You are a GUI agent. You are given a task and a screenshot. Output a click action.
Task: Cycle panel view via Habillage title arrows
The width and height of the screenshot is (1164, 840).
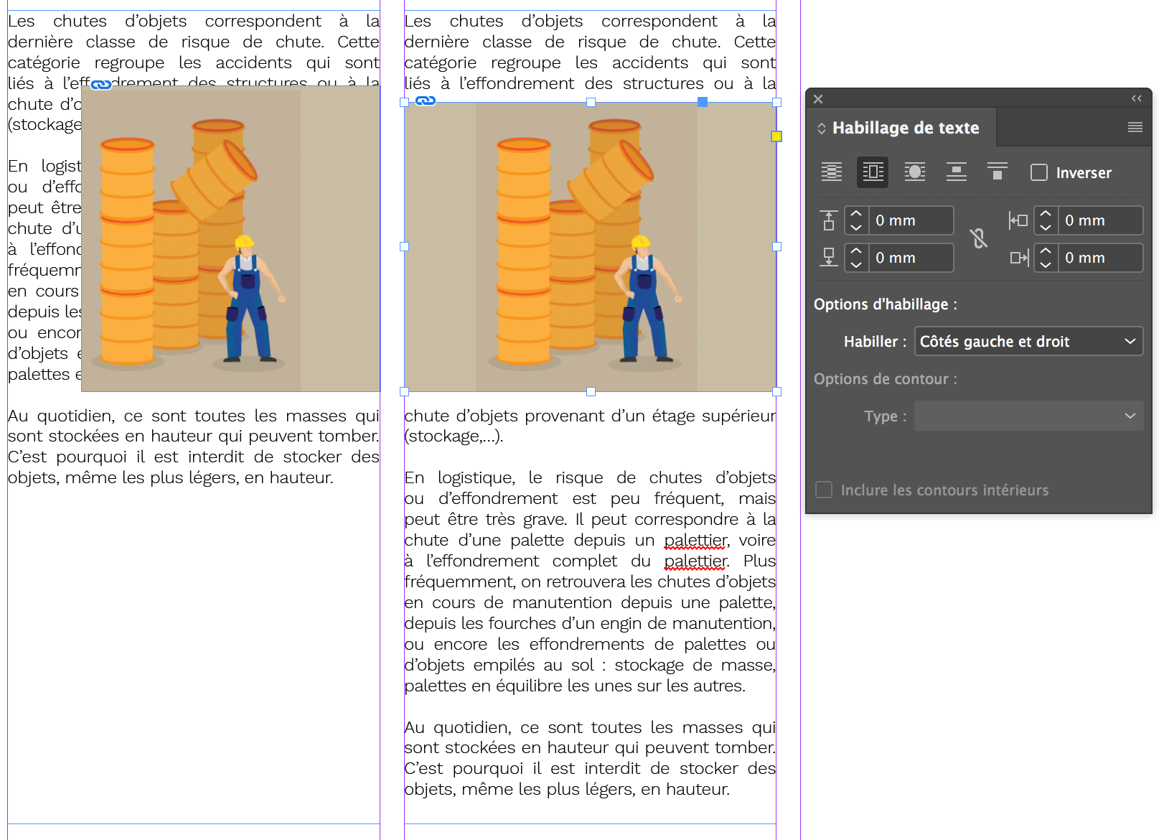click(822, 129)
